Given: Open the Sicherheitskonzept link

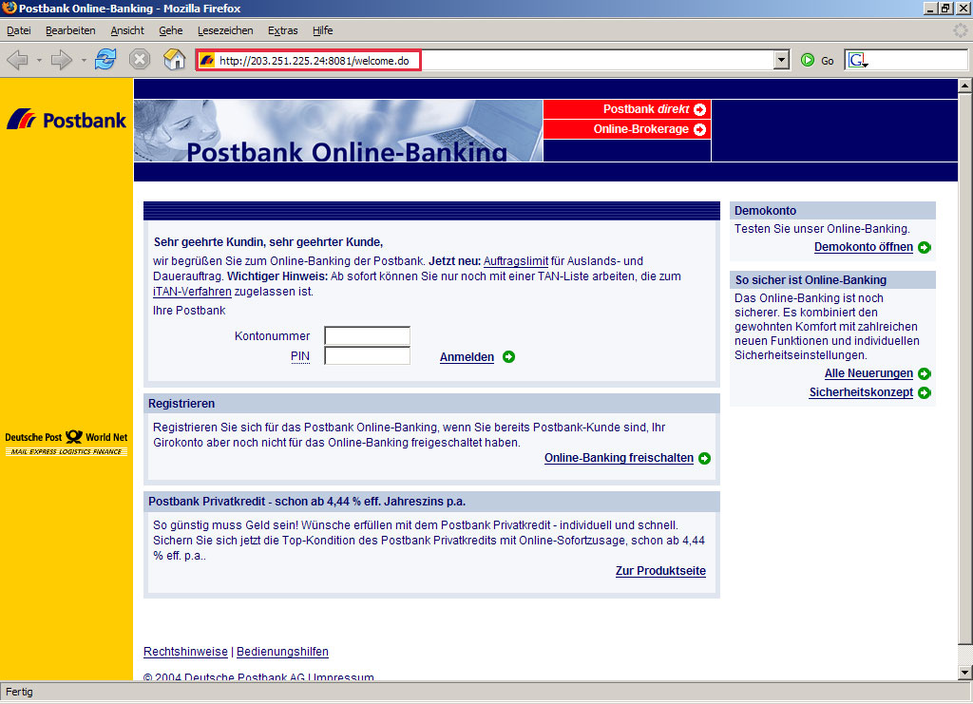Looking at the screenshot, I should [x=861, y=392].
